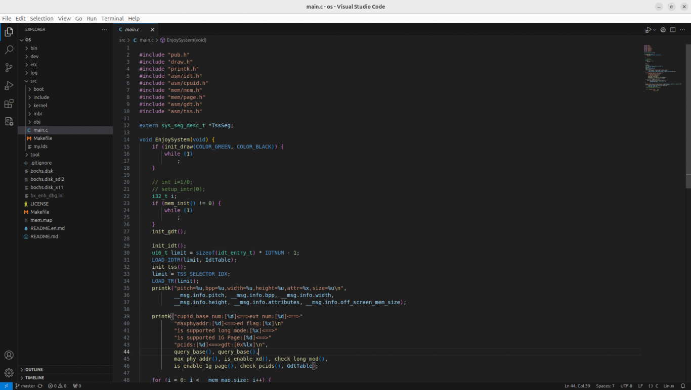Open README.en.md file
Screen dimensions: 691x390
click(65, 228)
